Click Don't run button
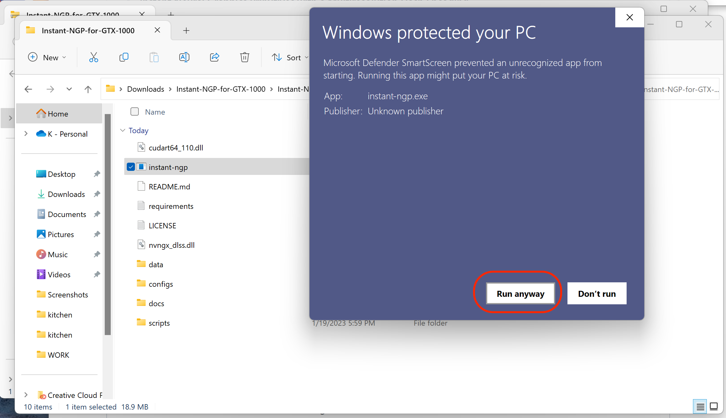726x418 pixels. tap(597, 294)
